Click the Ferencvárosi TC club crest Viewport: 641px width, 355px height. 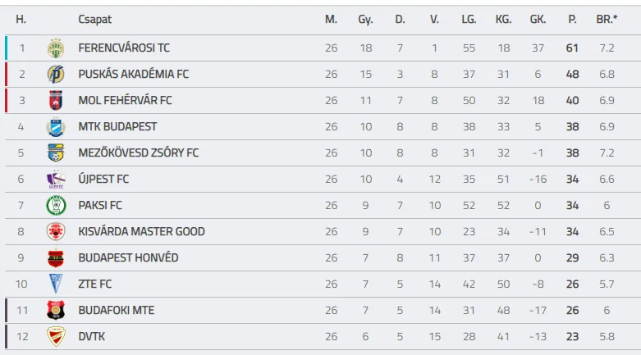click(x=56, y=48)
